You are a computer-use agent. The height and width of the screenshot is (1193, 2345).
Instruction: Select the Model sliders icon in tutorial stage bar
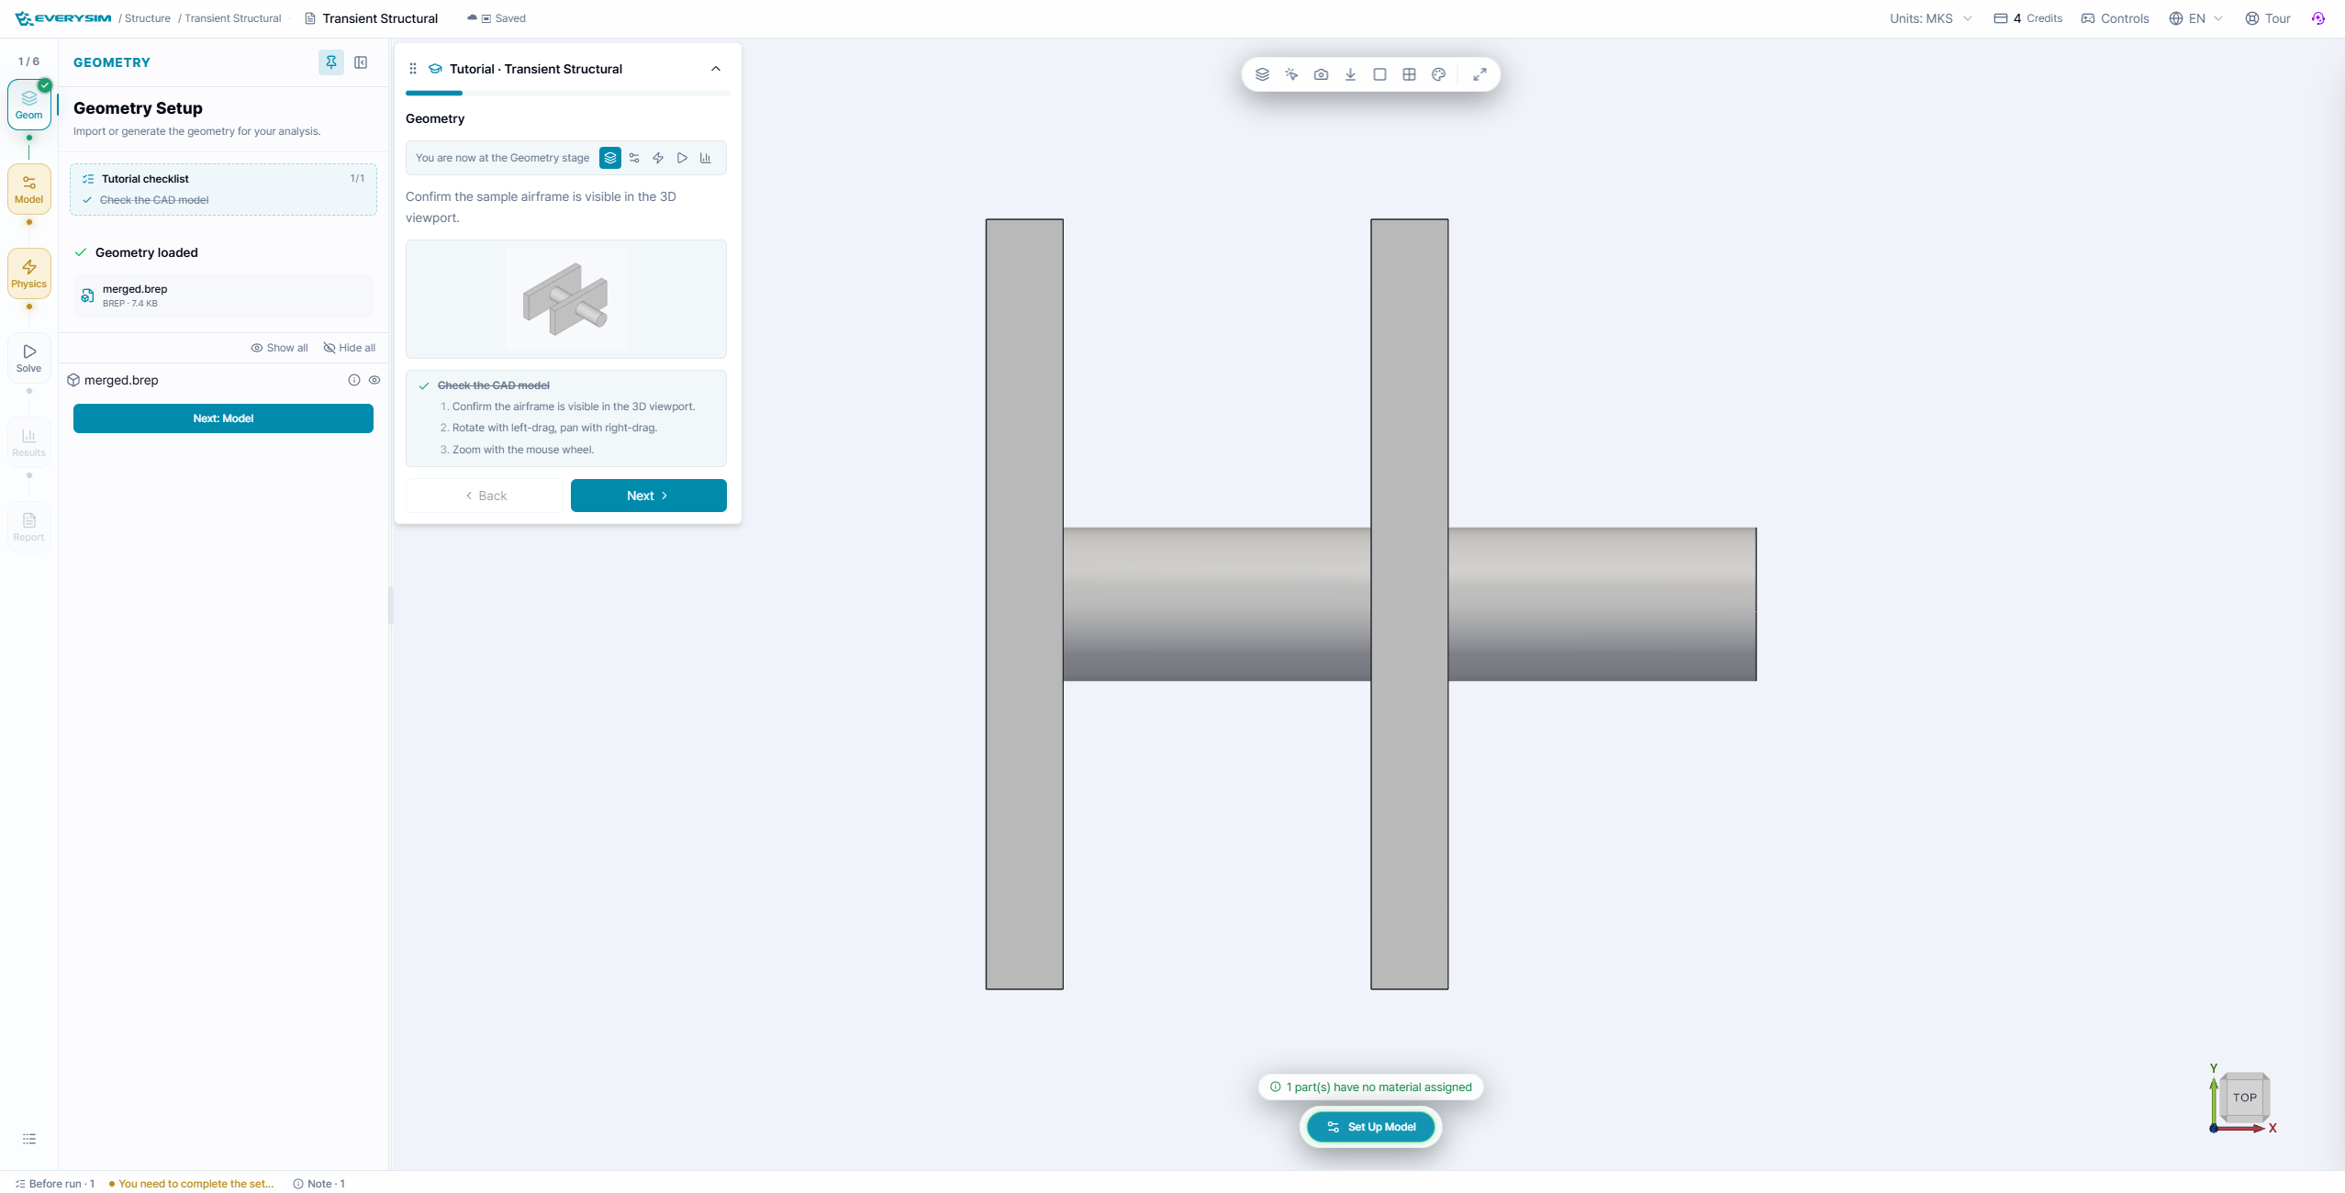634,158
